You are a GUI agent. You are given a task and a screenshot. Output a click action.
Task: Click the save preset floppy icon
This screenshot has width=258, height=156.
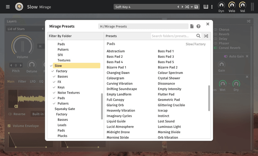pyautogui.click(x=196, y=7)
